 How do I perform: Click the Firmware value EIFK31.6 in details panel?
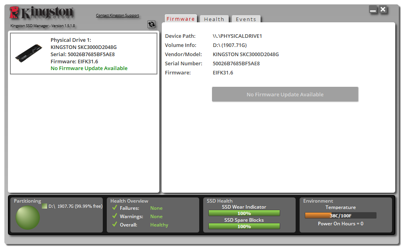click(x=223, y=73)
